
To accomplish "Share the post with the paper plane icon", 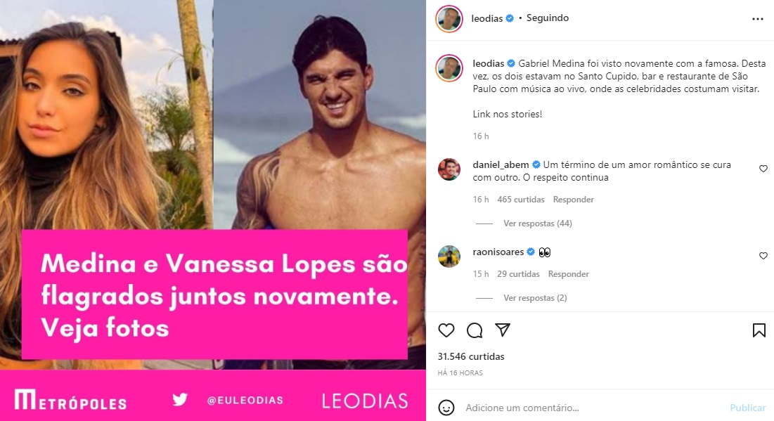I will 503,330.
